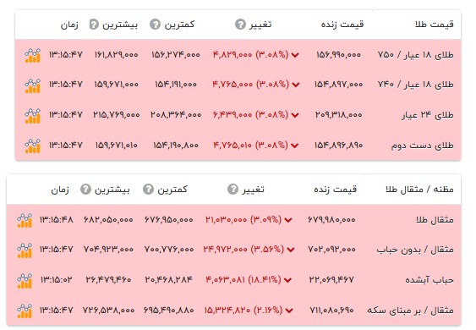The image size is (476, 330).
Task: Select live price ۶۷۹,۹۸۰,۰۰۰
Action: 331,219
